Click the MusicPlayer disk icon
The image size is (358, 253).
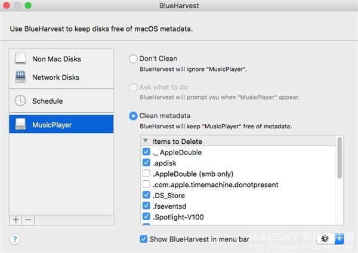20,124
